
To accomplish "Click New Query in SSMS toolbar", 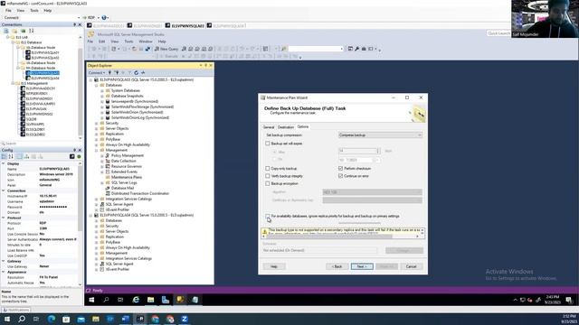I will tap(166, 49).
